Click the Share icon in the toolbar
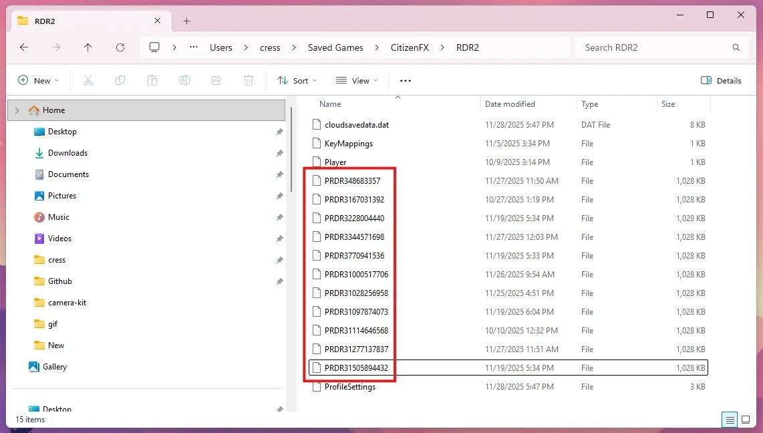 [x=216, y=80]
